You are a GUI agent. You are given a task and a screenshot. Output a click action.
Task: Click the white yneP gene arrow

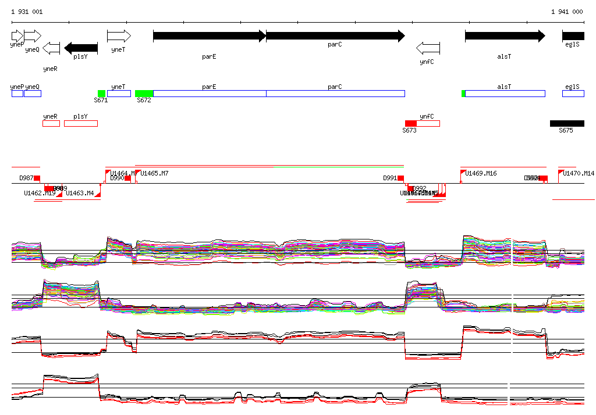pos(17,36)
